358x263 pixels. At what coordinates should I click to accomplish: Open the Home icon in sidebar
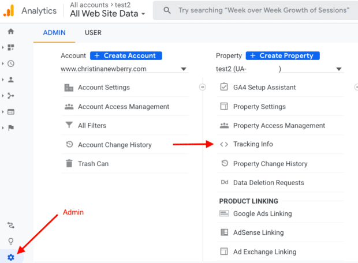(x=10, y=32)
